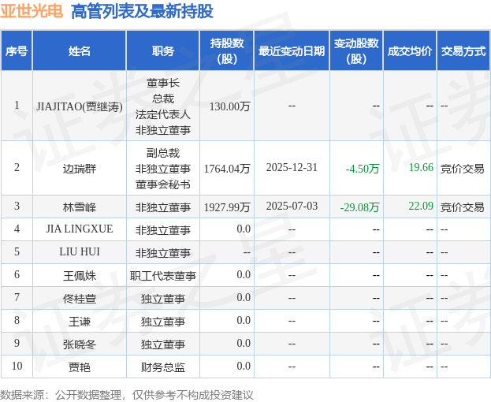Click the 1927.99万 shareholding value

[x=227, y=207]
